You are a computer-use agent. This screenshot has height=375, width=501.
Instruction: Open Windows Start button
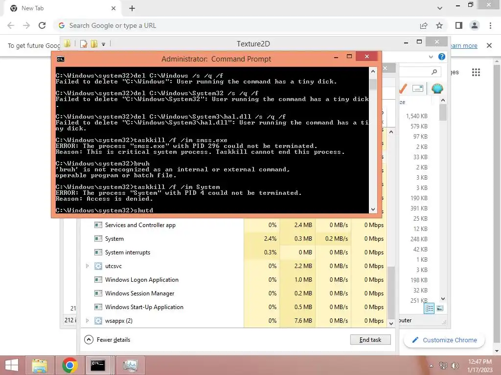point(12,365)
